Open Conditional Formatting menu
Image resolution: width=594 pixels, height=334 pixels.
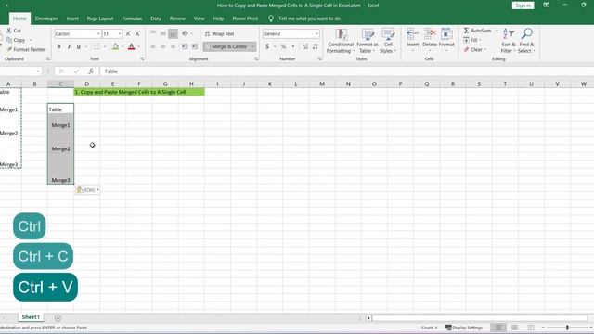[341, 41]
